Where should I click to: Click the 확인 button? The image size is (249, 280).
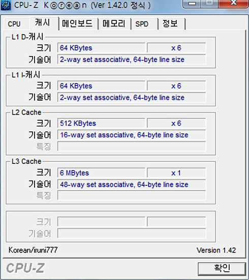(x=222, y=269)
